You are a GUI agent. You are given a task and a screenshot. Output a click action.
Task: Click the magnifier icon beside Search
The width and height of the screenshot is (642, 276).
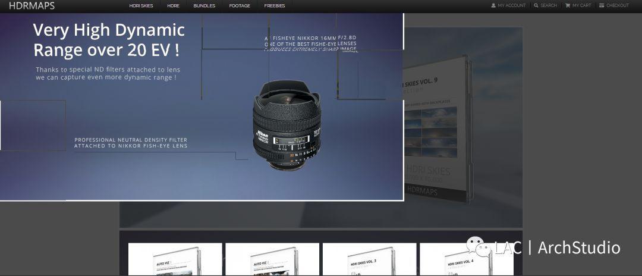coord(536,6)
